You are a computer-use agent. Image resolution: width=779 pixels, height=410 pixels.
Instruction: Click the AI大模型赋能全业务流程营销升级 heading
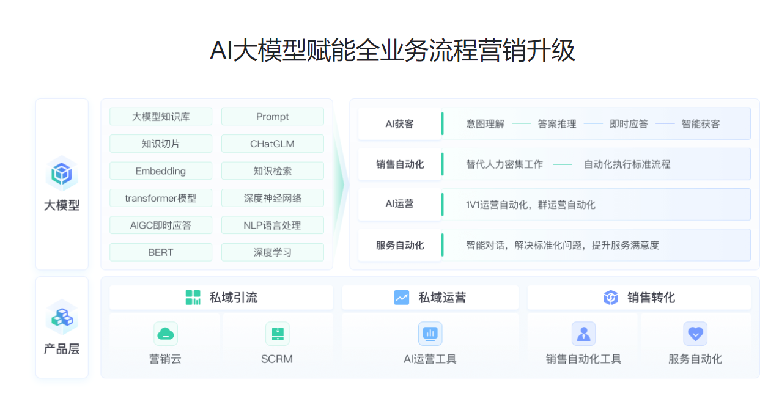393,51
